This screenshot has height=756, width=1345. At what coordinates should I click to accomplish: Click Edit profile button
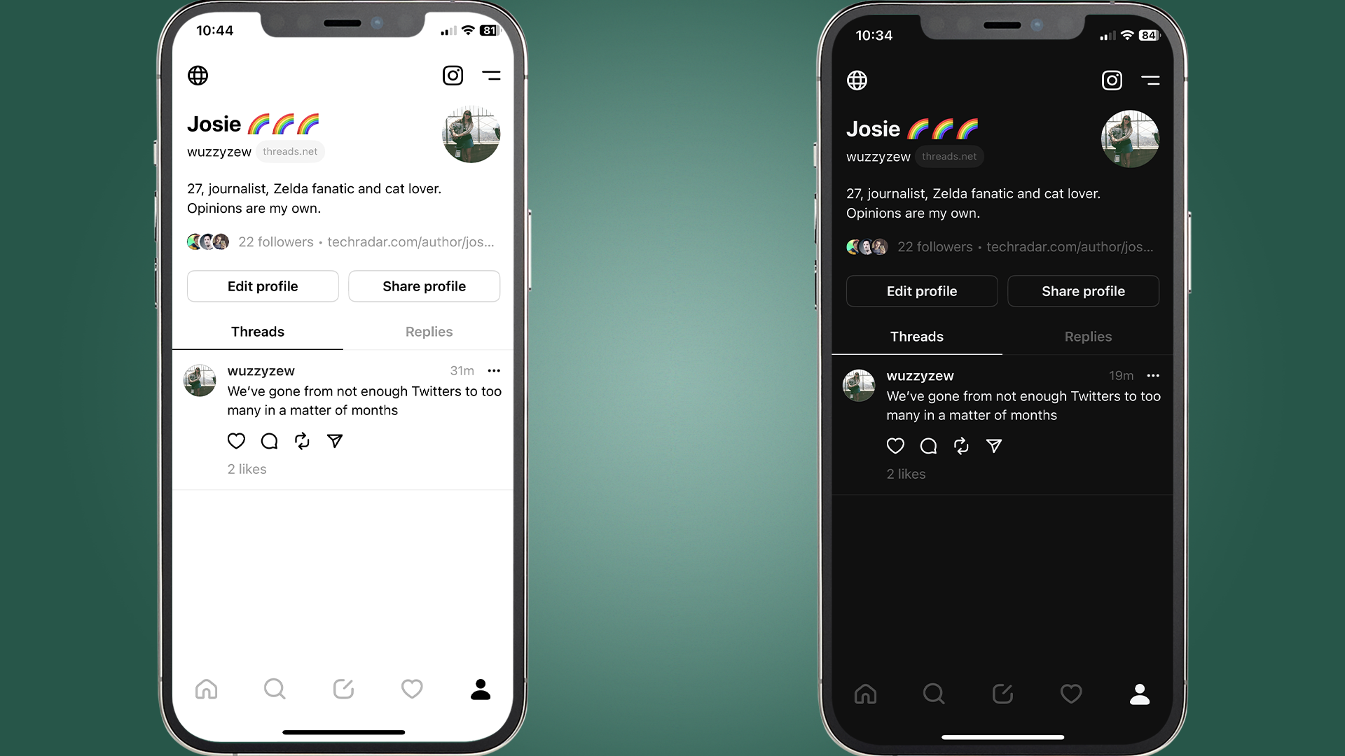click(263, 286)
